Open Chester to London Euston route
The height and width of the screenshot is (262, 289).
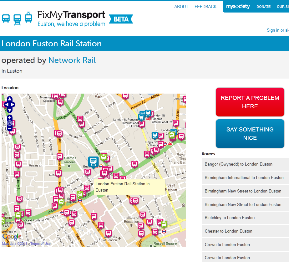coord(228,231)
